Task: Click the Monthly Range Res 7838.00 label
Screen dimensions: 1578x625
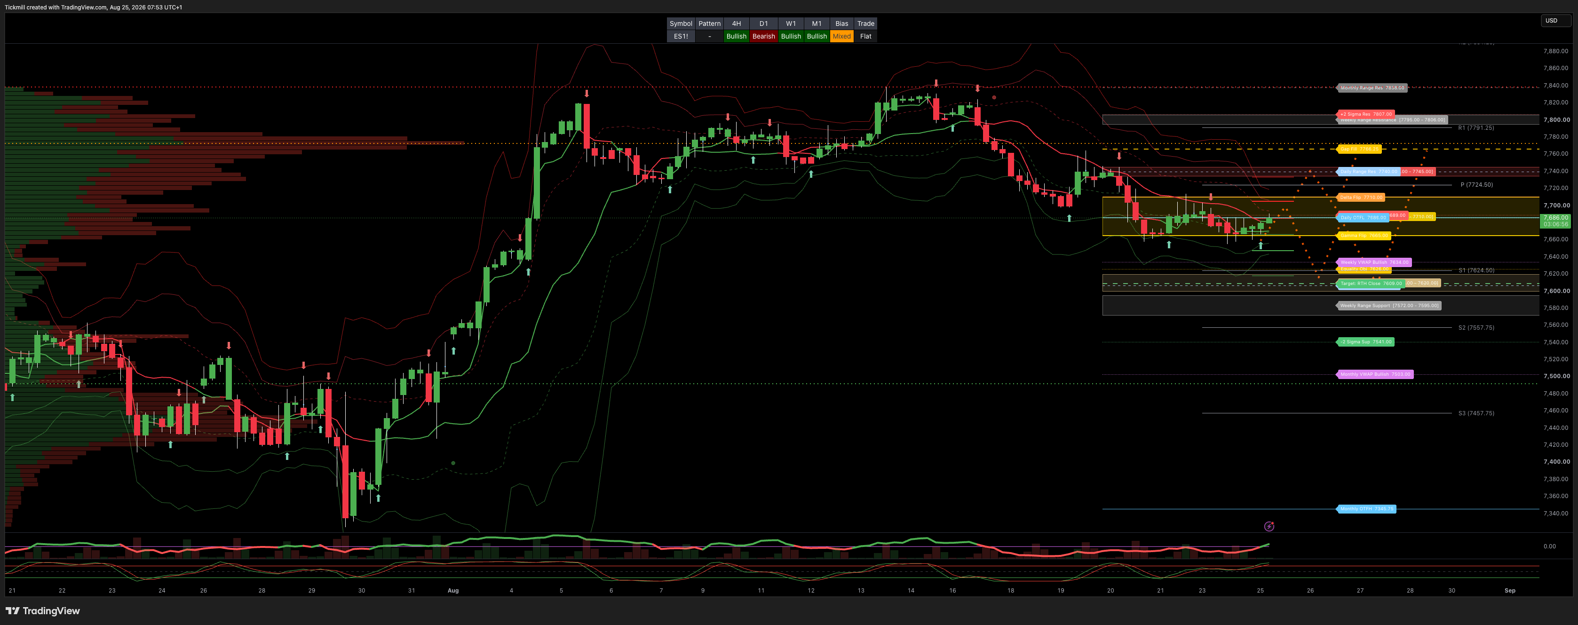Action: 1372,87
